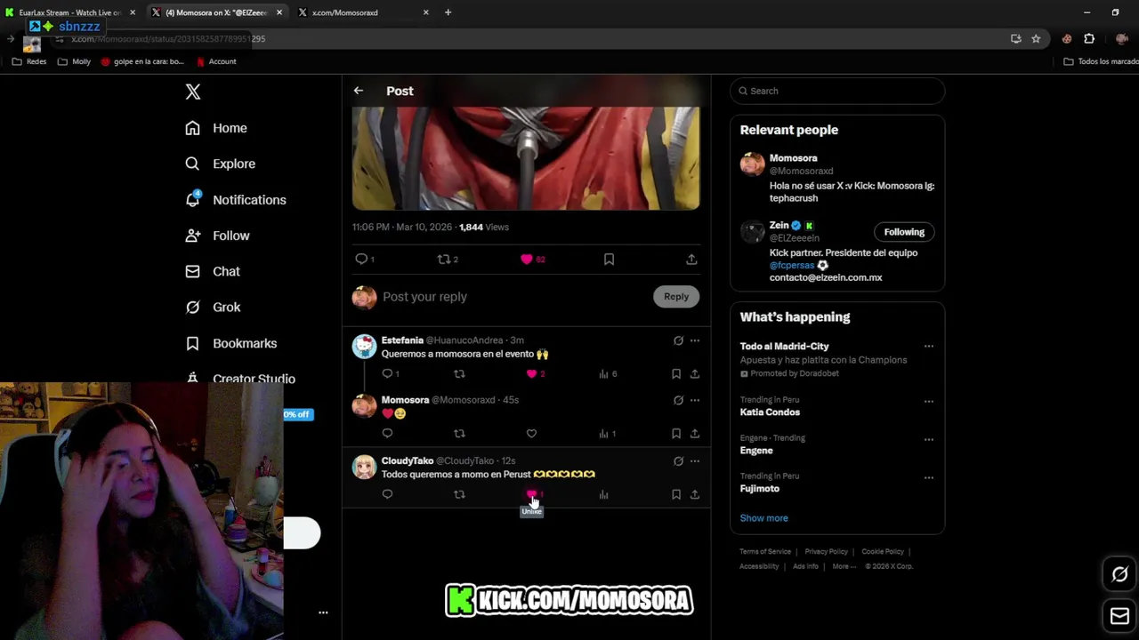
Task: Repost Momosora's comment
Action: point(459,433)
